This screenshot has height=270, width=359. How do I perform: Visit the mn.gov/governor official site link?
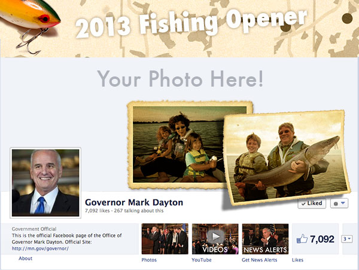40,248
